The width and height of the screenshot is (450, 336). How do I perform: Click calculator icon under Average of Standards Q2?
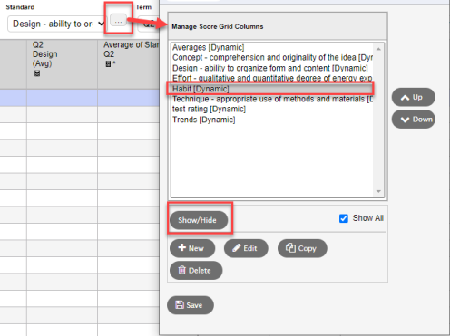click(x=109, y=64)
